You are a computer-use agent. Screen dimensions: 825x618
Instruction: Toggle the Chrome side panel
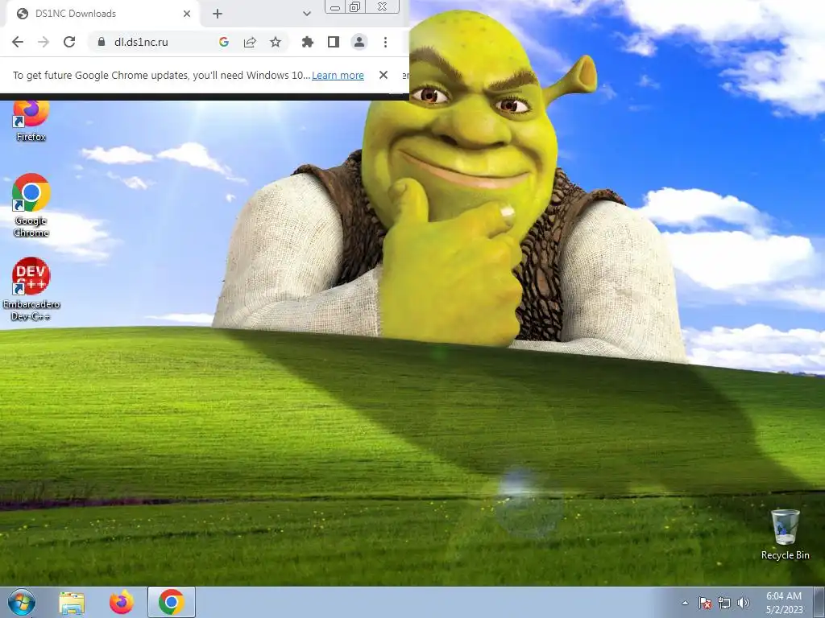[333, 42]
